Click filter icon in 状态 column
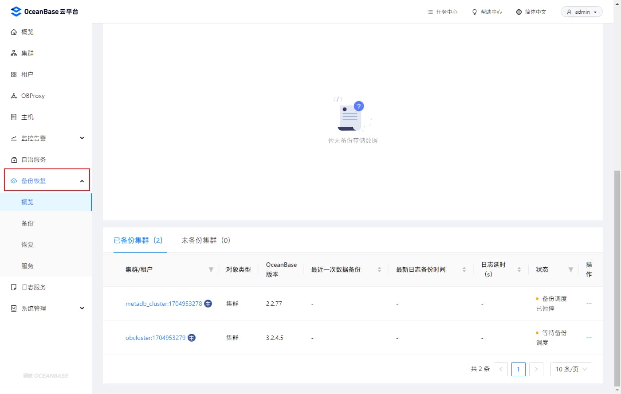Image resolution: width=621 pixels, height=394 pixels. pyautogui.click(x=571, y=269)
